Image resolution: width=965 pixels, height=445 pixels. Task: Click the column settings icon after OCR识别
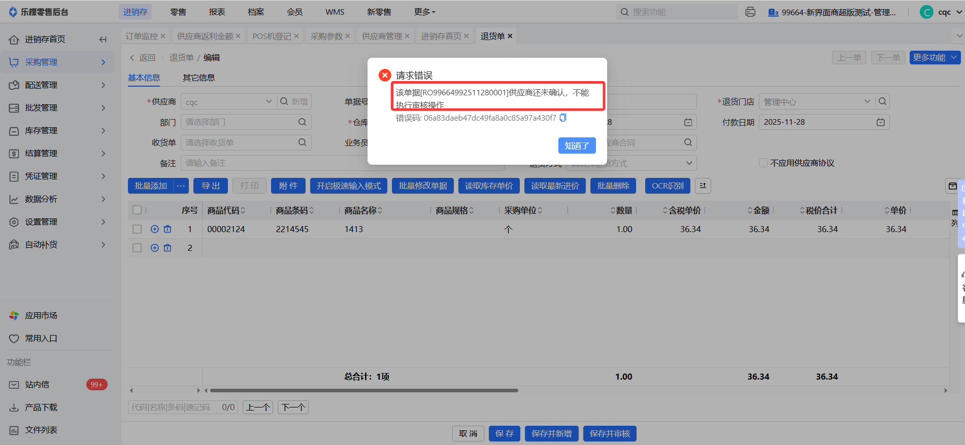(703, 186)
